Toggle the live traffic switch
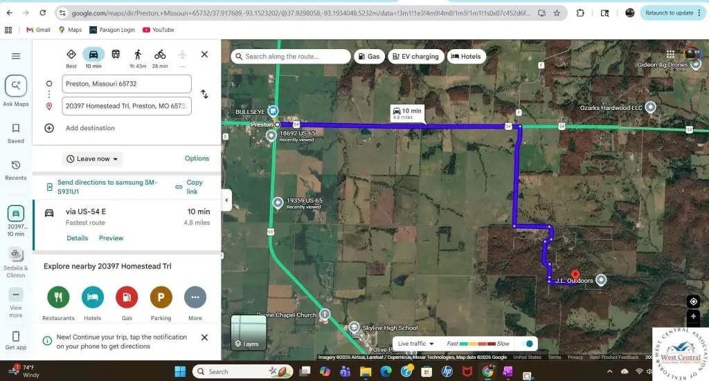This screenshot has width=709, height=381. 527,344
